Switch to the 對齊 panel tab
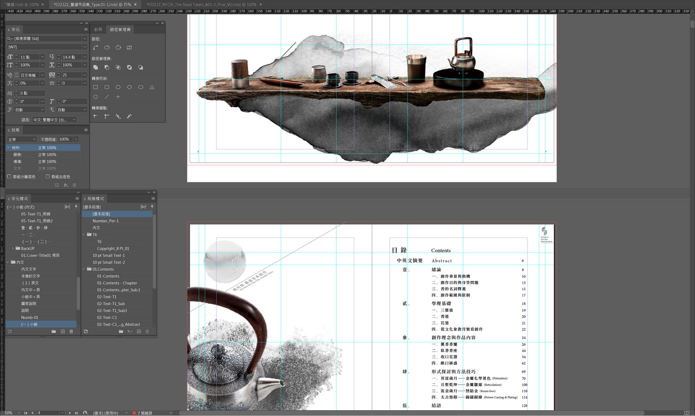 point(98,30)
